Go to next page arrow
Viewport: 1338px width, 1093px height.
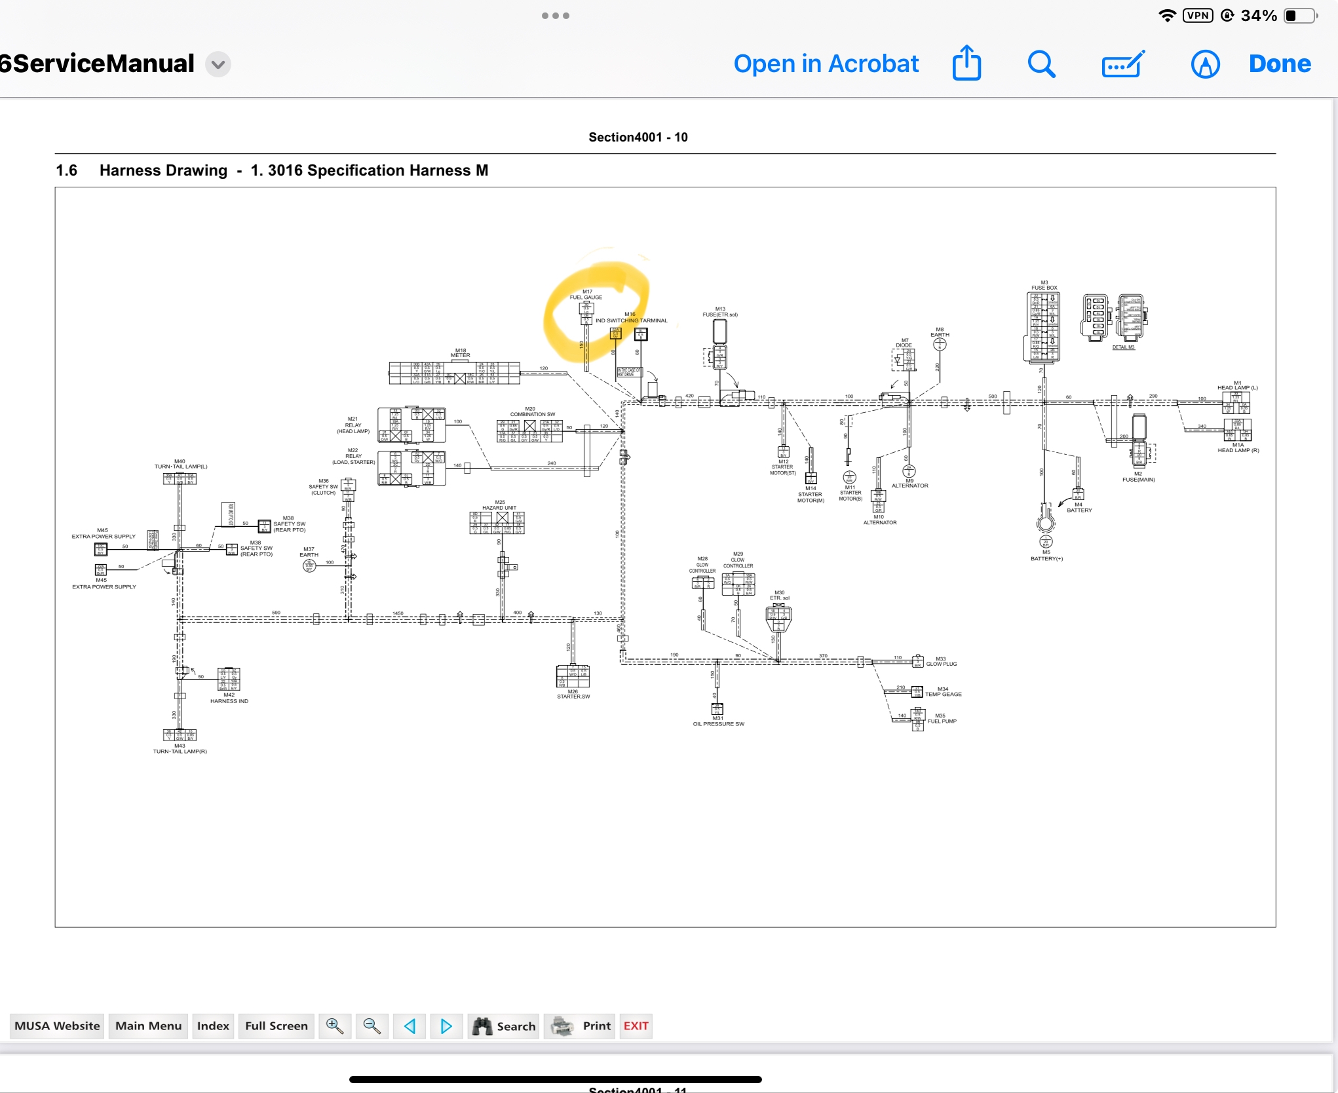pyautogui.click(x=447, y=1026)
